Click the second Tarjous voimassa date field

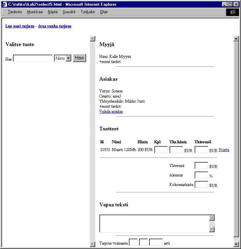(143, 242)
